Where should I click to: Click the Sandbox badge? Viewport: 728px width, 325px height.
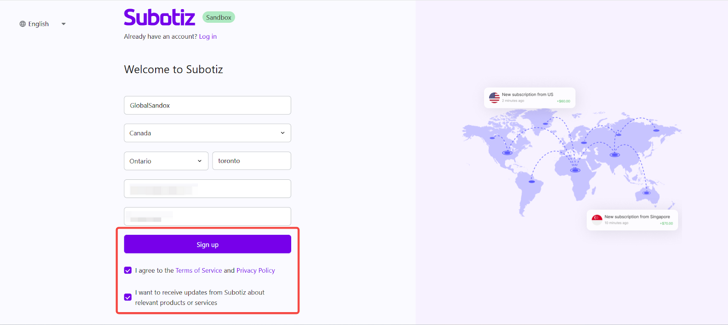click(x=218, y=18)
